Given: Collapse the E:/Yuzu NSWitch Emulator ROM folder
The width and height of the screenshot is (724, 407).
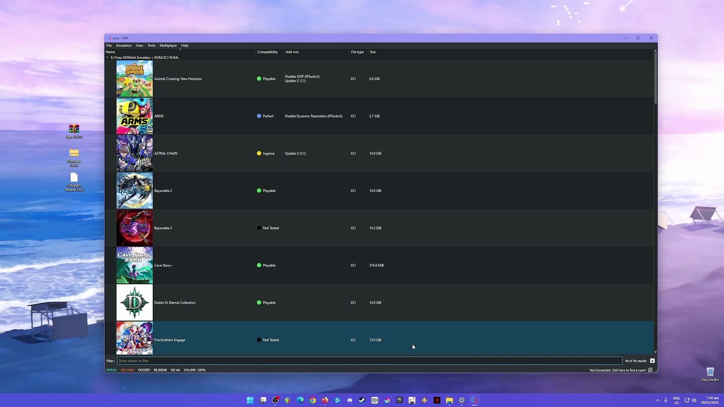Looking at the screenshot, I should pyautogui.click(x=107, y=58).
